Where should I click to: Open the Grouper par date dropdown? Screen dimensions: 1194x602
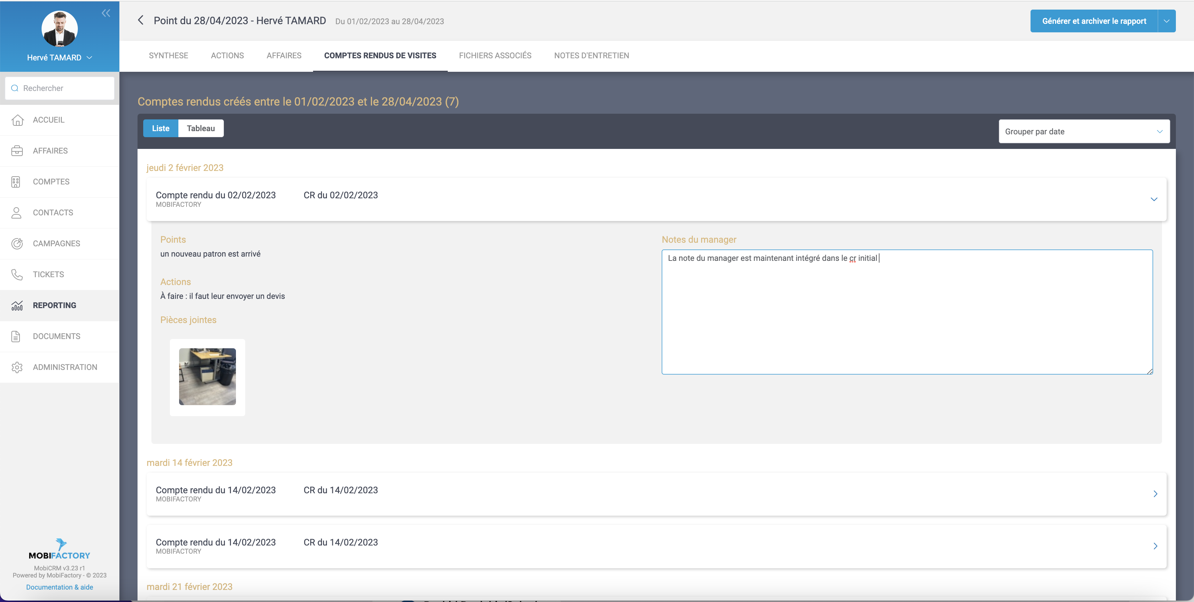pos(1084,131)
